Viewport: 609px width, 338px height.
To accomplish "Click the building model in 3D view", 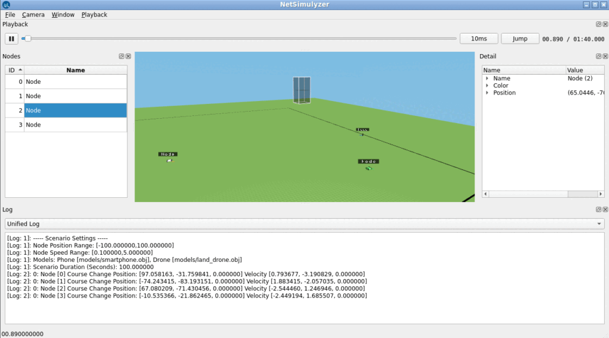I will (302, 90).
